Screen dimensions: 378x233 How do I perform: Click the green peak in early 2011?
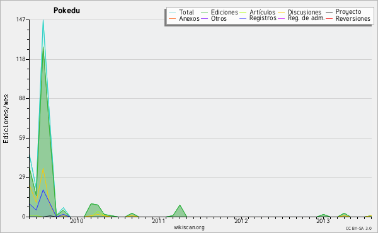(x=180, y=205)
